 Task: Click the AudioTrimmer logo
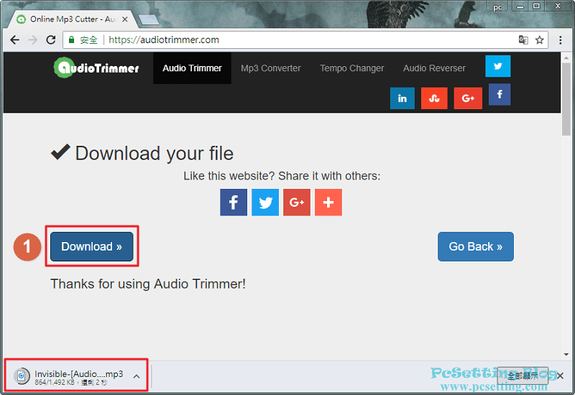point(96,68)
